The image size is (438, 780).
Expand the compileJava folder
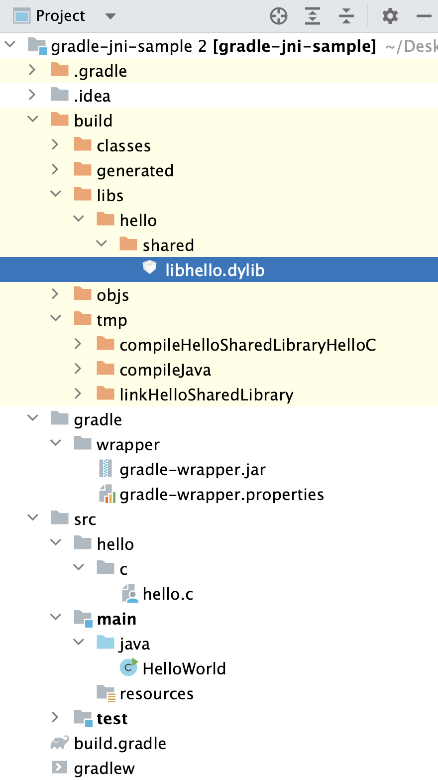(x=78, y=369)
